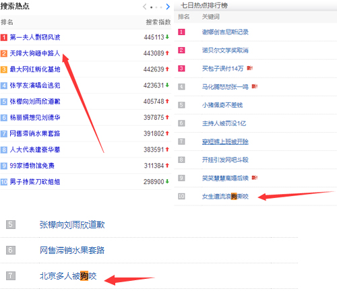Click the gray rank 7 badge beside 北京多人被狗咬
Screen dimensions: 337x295
pos(11,275)
